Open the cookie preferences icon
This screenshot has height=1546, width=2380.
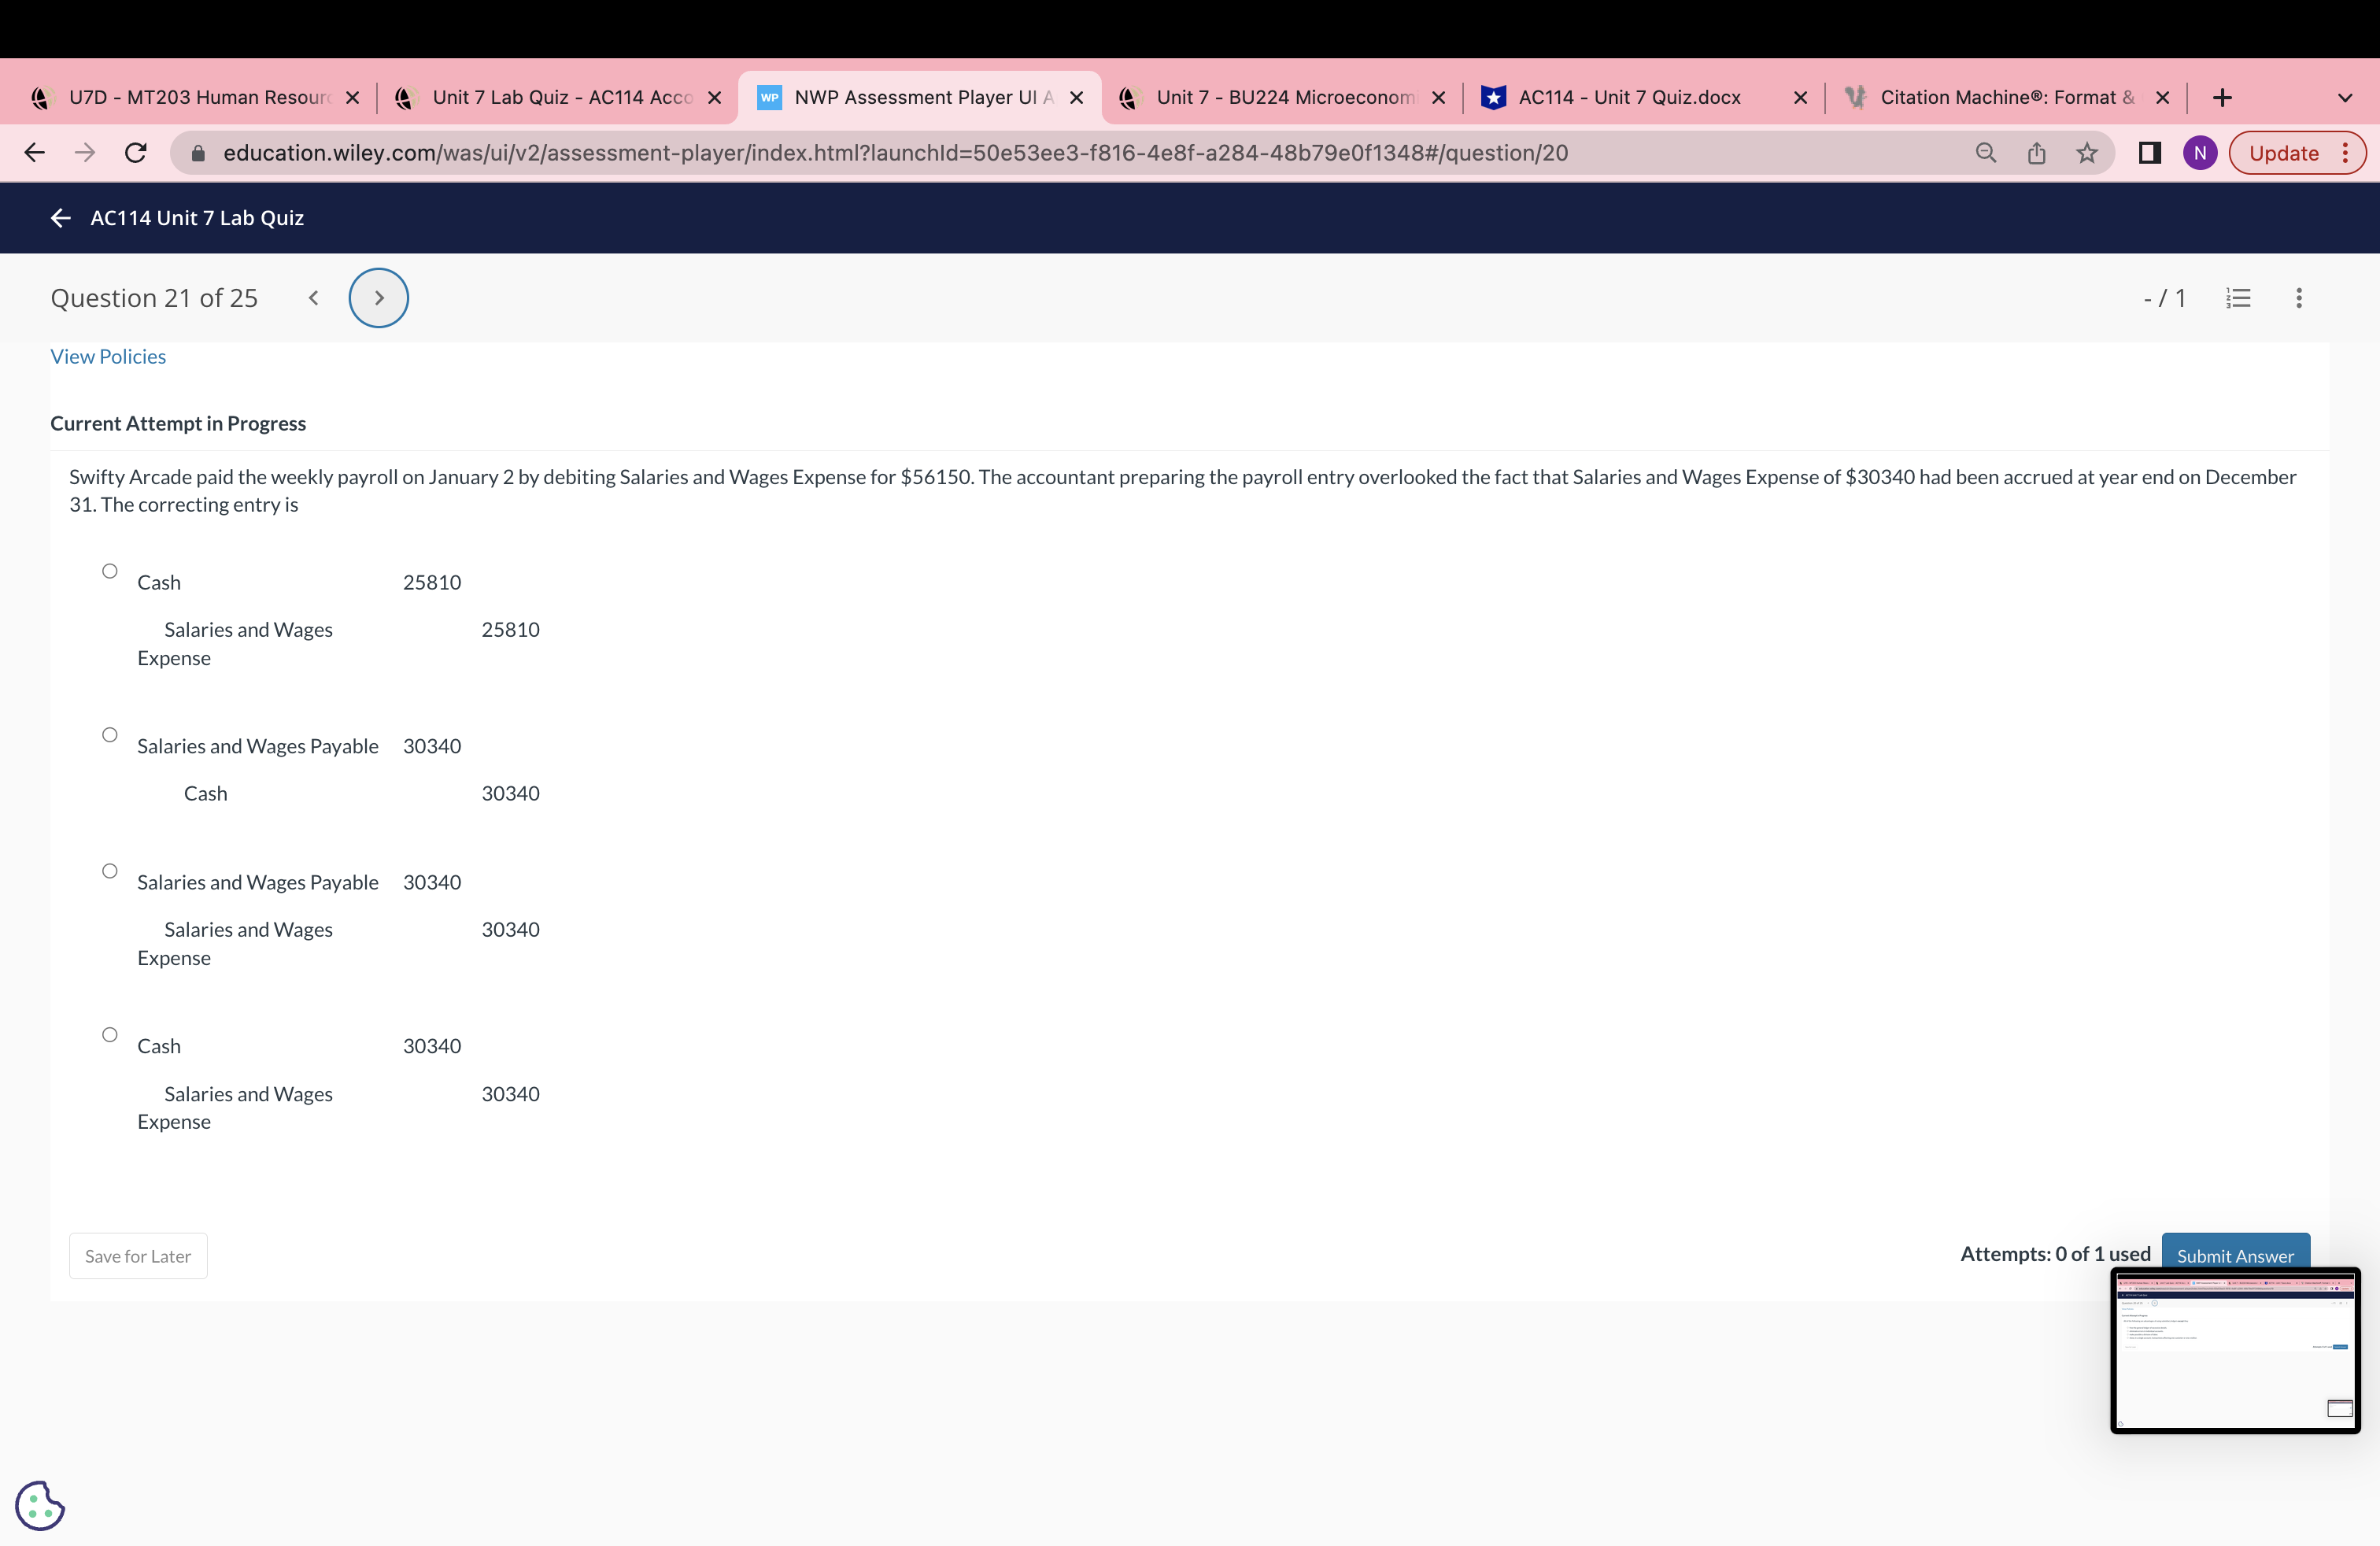pos(40,1505)
